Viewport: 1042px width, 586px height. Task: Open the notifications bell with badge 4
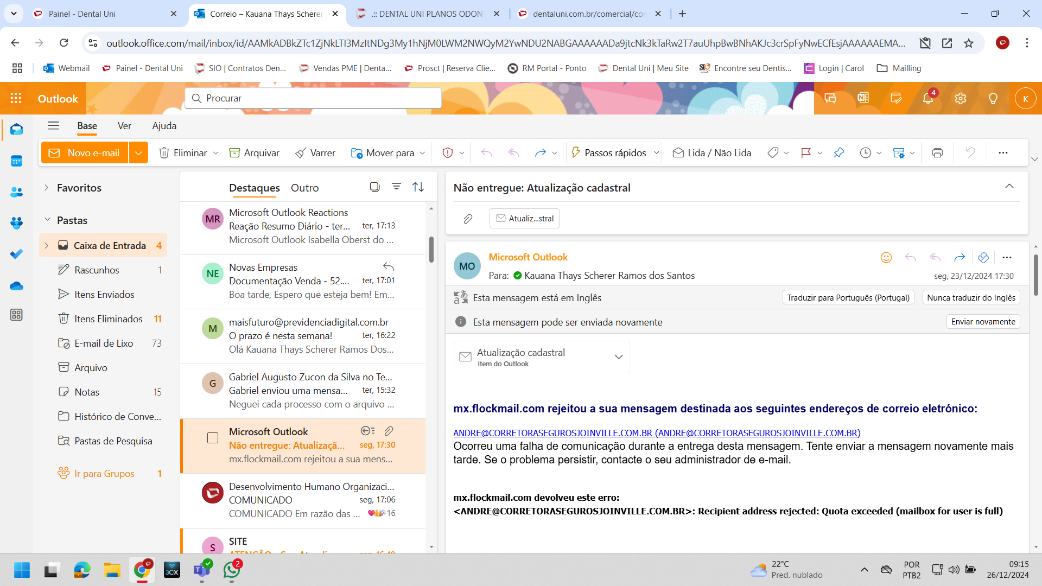(928, 98)
